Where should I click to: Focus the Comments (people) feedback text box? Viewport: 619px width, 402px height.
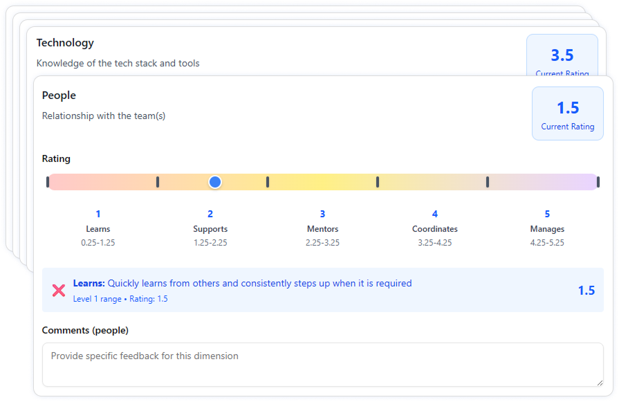[322, 364]
